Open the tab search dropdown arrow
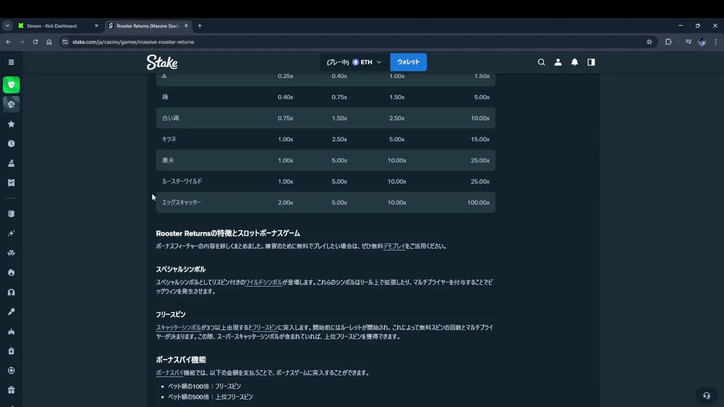This screenshot has width=724, height=407. [7, 25]
